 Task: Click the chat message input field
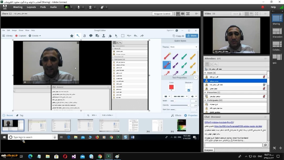[233, 145]
